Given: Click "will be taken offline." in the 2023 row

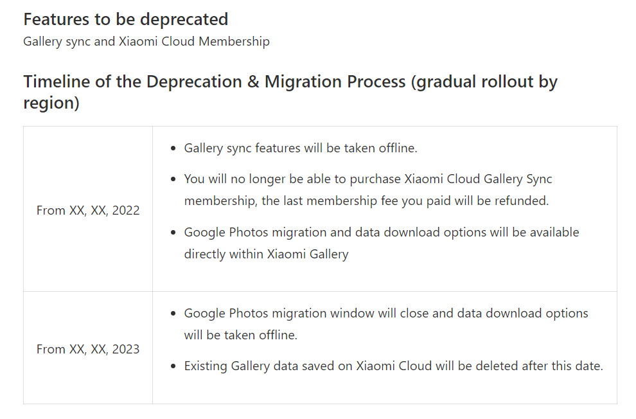Looking at the screenshot, I should point(241,335).
